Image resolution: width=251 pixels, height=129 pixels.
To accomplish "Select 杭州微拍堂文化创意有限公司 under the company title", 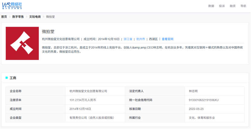I will (61, 39).
